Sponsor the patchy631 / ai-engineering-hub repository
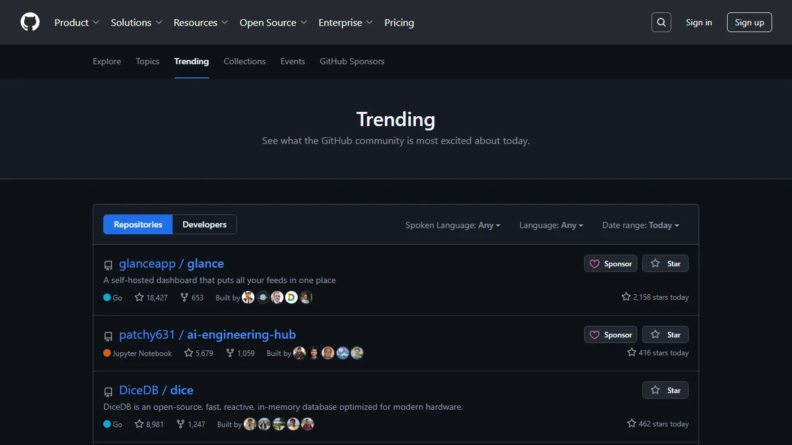 tap(611, 335)
